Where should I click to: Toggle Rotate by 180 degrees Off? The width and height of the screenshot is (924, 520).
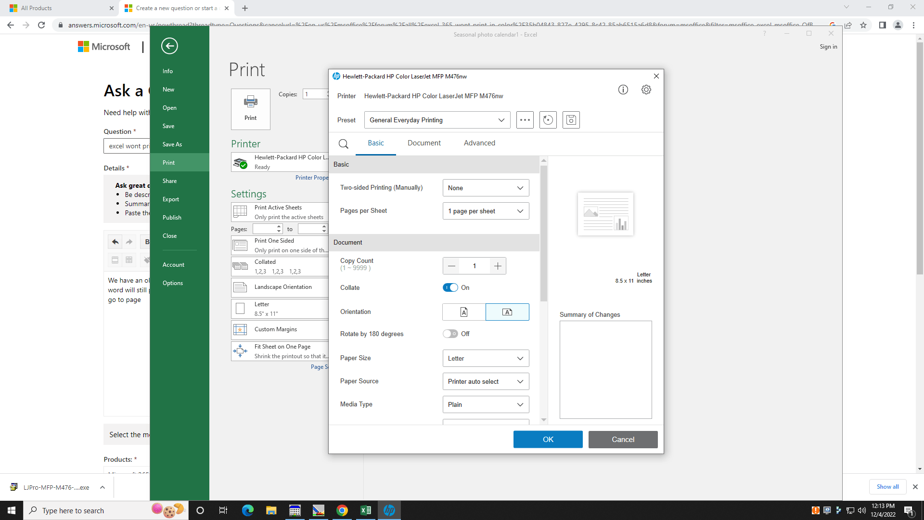pyautogui.click(x=450, y=333)
